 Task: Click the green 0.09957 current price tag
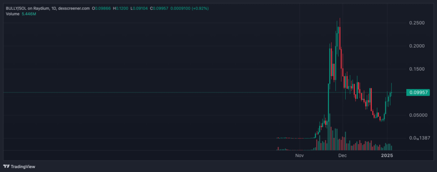[x=418, y=93]
